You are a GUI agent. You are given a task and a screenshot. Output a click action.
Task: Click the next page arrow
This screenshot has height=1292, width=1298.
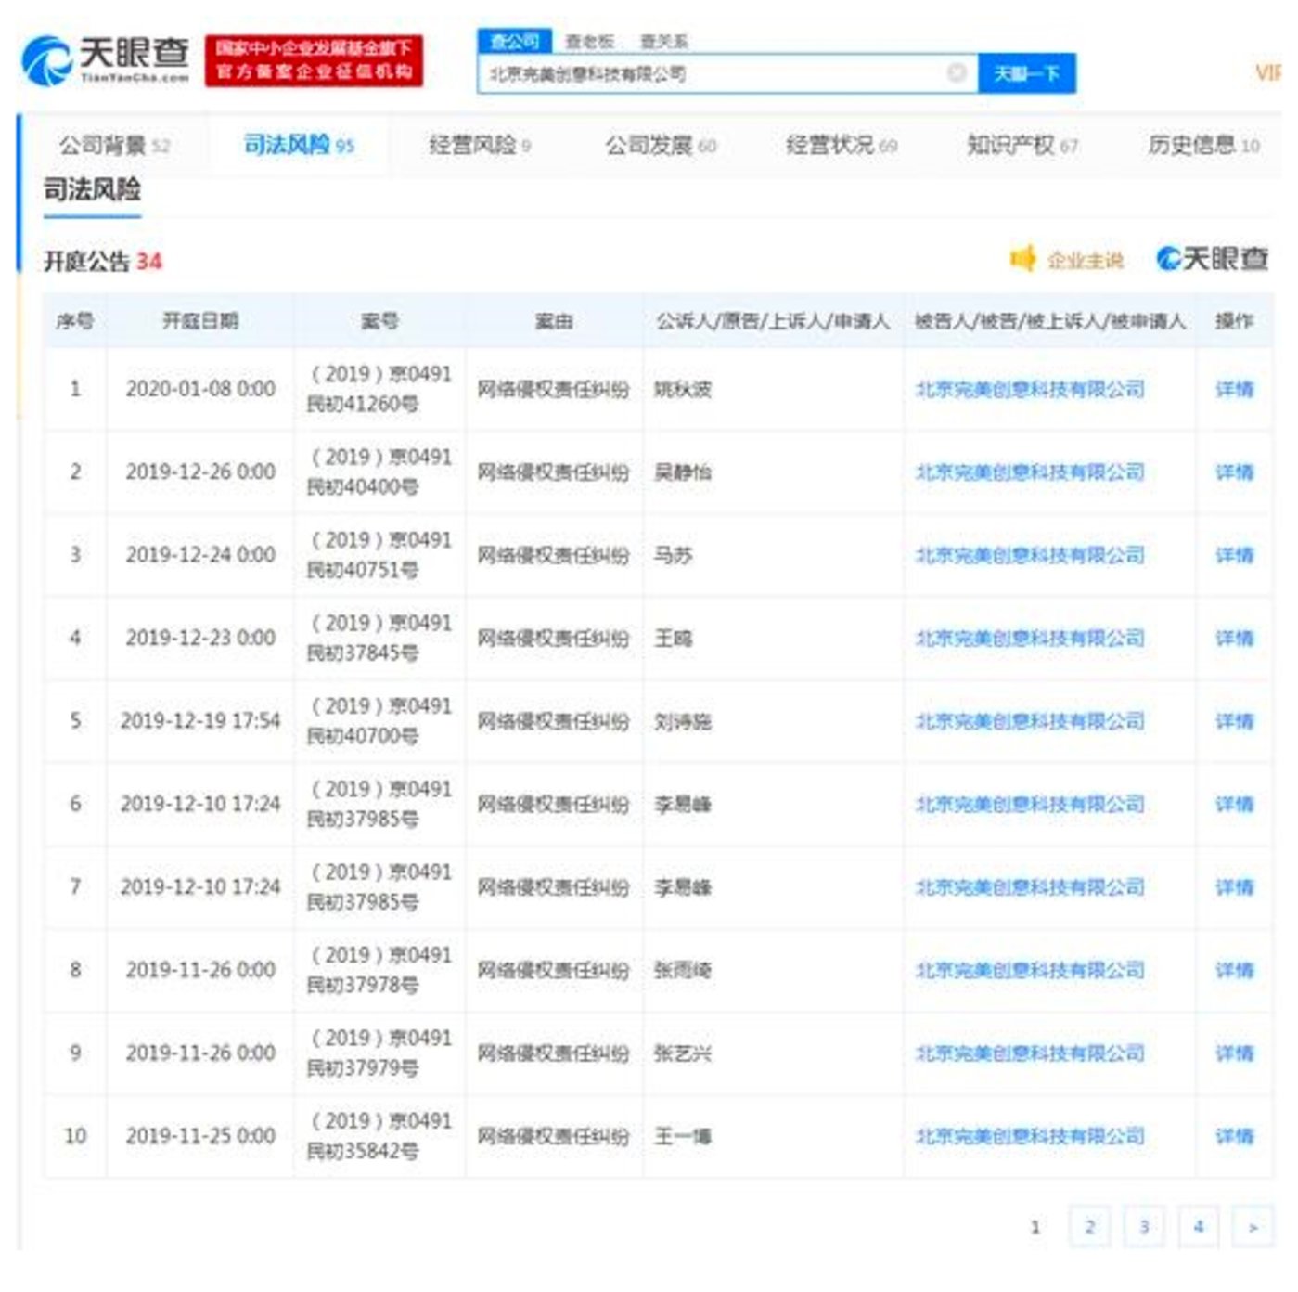tap(1253, 1227)
